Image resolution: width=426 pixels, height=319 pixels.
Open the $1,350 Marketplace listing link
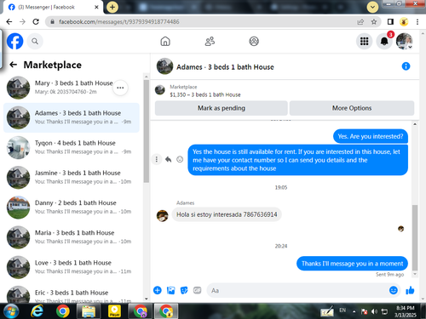pos(205,94)
